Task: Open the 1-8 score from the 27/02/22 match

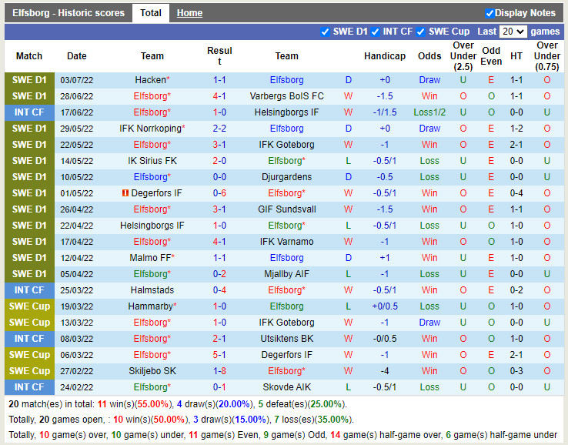Action: tap(219, 371)
